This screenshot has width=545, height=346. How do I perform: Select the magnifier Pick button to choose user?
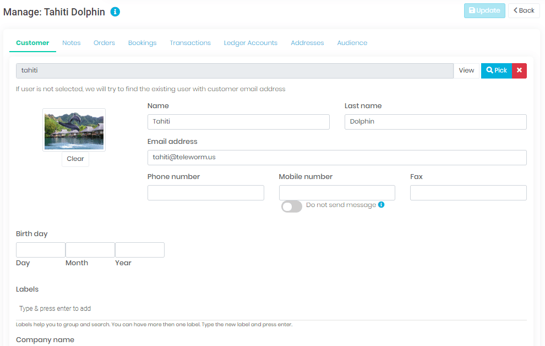tap(495, 70)
